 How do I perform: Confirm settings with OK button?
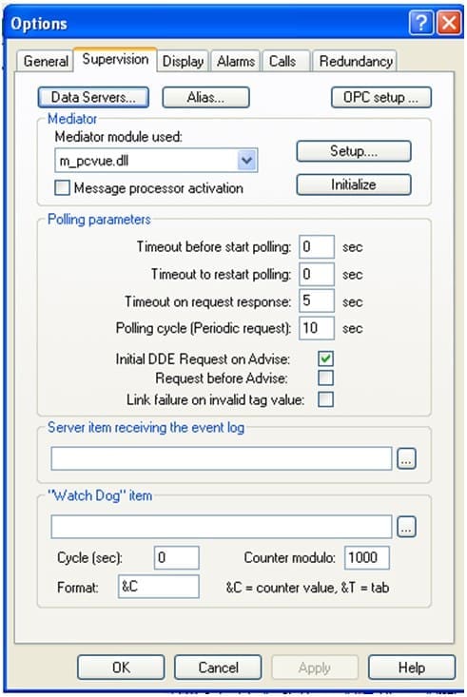tap(121, 668)
